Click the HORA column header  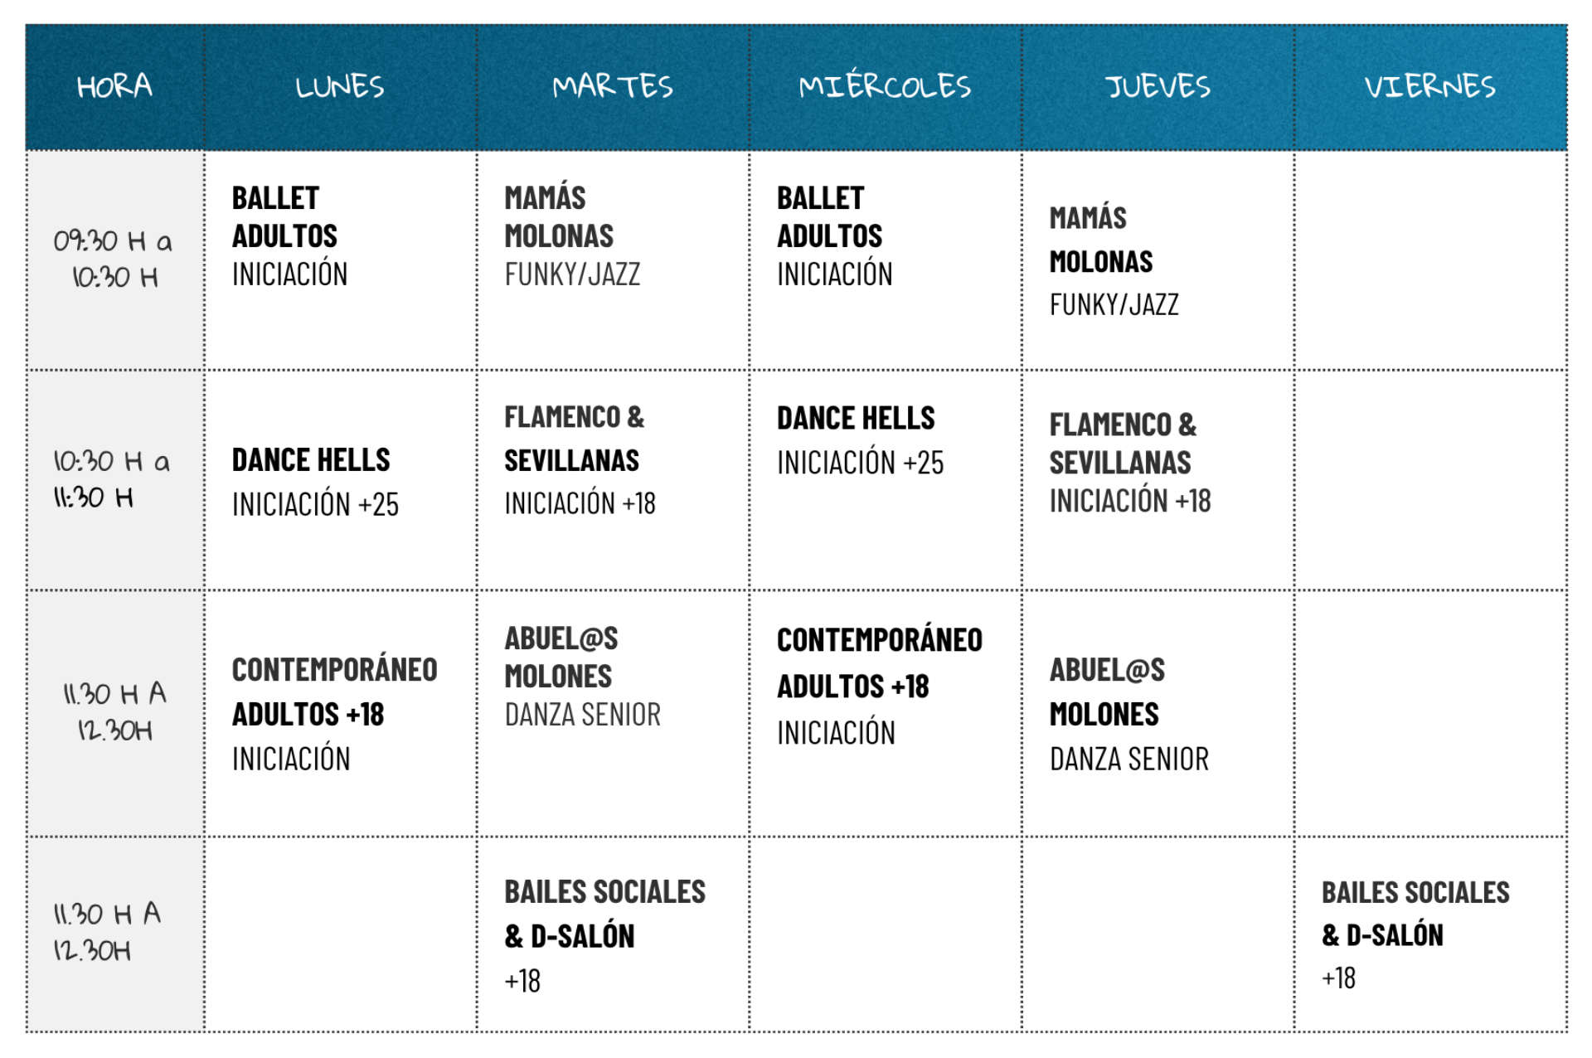coord(114,86)
